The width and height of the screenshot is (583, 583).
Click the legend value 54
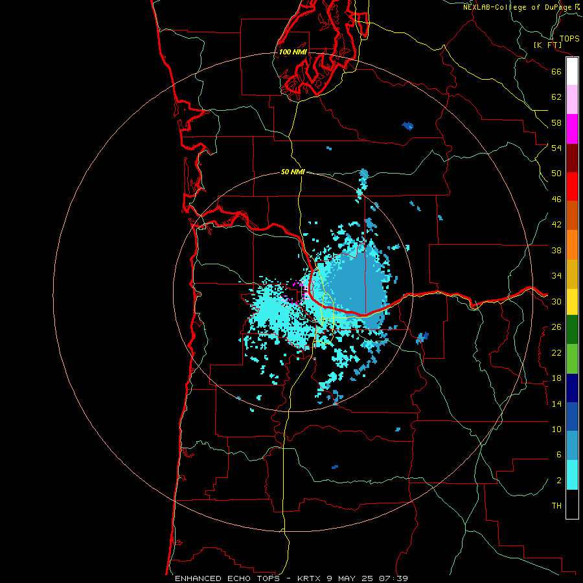coord(556,148)
